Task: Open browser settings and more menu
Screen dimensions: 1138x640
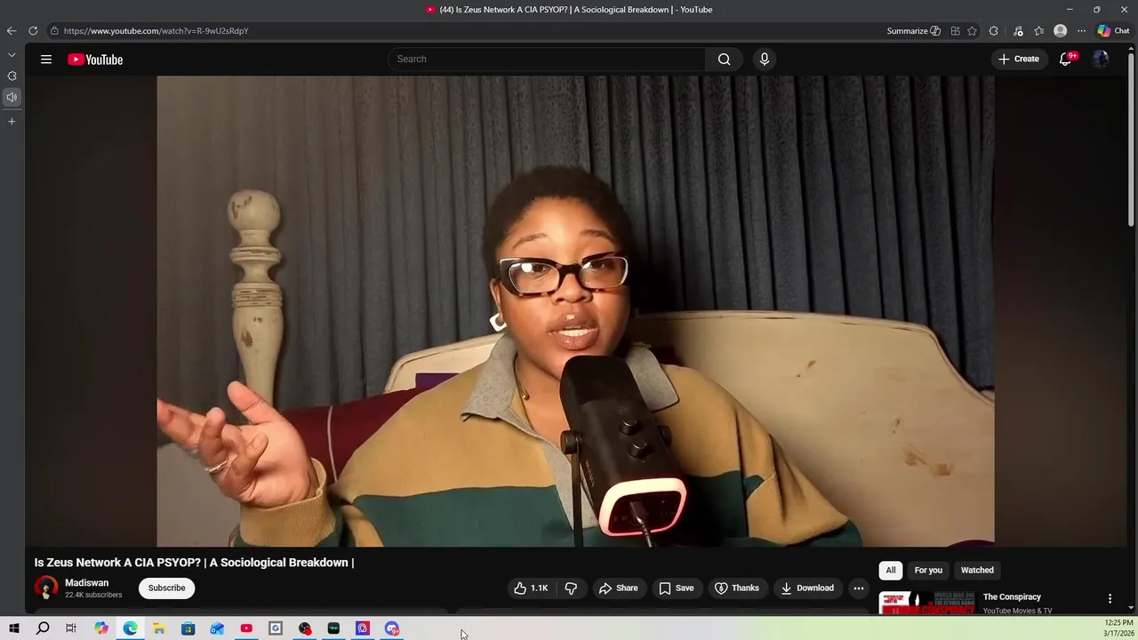Action: click(x=1081, y=31)
